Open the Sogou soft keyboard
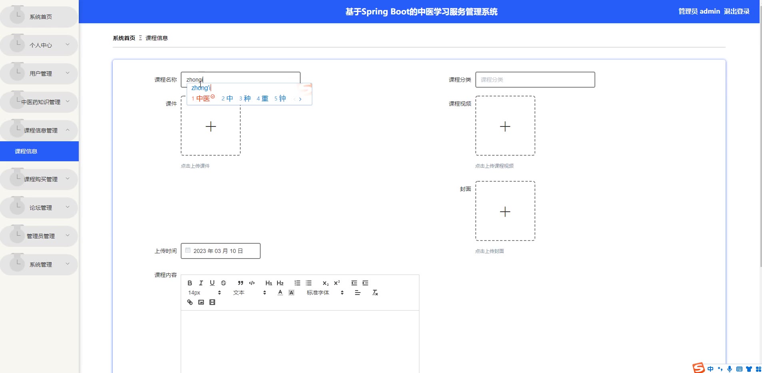Image resolution: width=762 pixels, height=373 pixels. pyautogui.click(x=739, y=369)
